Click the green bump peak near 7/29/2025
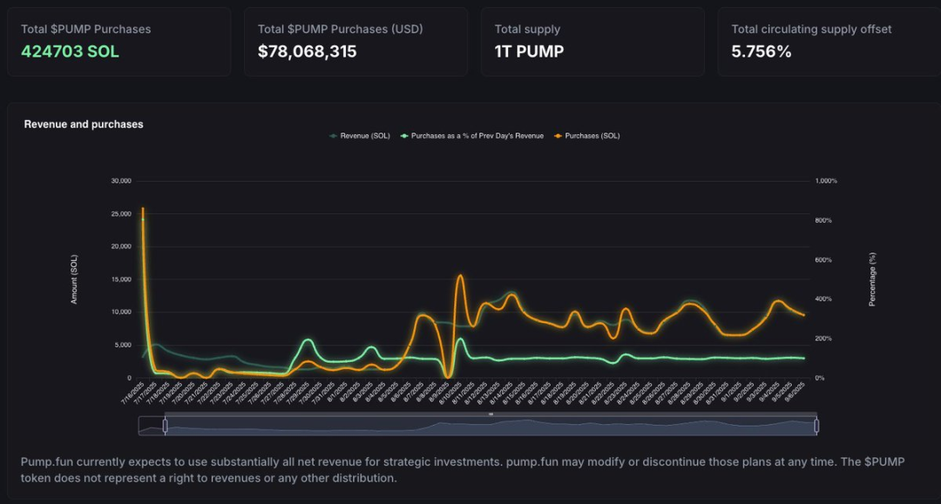The width and height of the screenshot is (941, 504). (x=307, y=340)
